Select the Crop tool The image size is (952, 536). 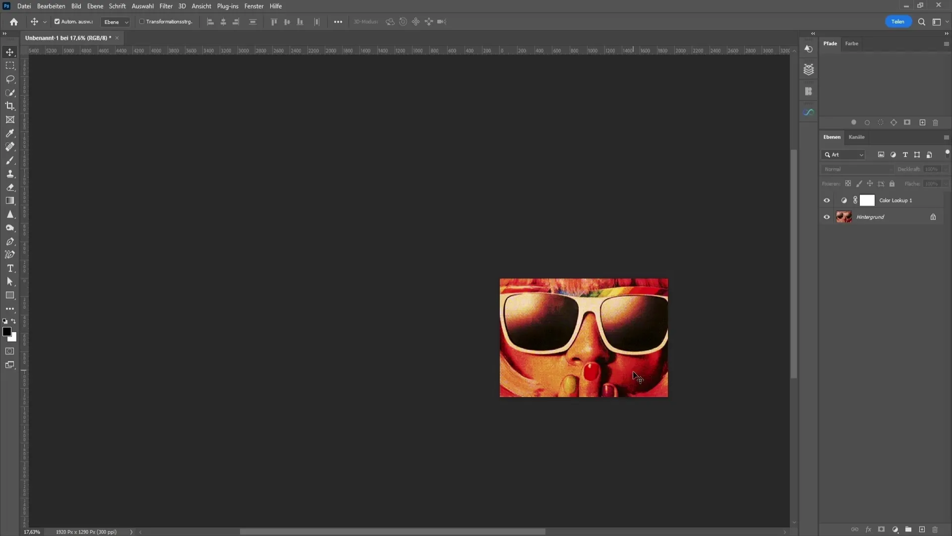(x=10, y=106)
